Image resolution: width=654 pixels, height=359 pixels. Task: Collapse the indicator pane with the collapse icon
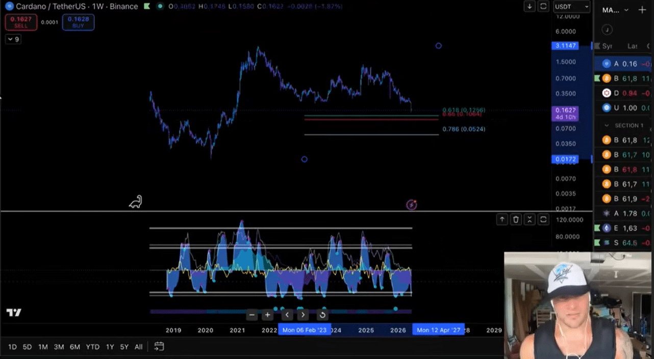[x=530, y=219]
